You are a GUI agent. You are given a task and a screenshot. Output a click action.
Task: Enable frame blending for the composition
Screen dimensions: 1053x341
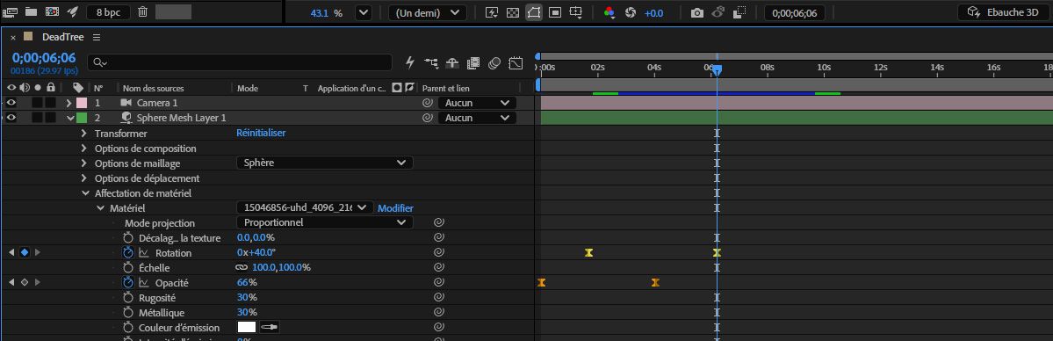tap(473, 62)
